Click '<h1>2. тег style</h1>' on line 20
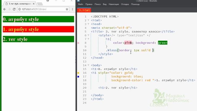197x111 pixels. (118, 88)
